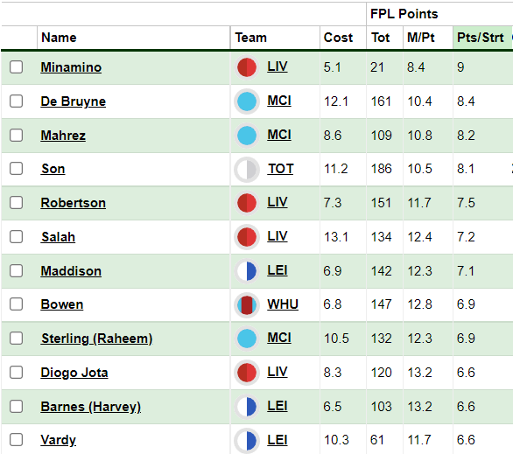The image size is (513, 454).
Task: Click Salah's Liverpool badge icon
Action: 247,237
